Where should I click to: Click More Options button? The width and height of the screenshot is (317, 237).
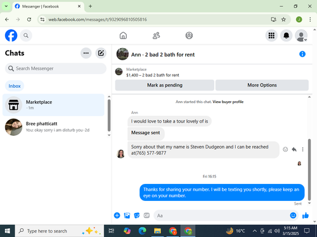(x=262, y=85)
